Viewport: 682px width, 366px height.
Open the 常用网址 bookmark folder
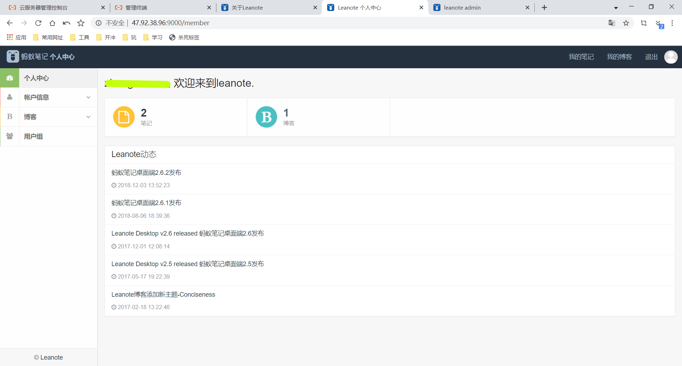[x=48, y=37]
